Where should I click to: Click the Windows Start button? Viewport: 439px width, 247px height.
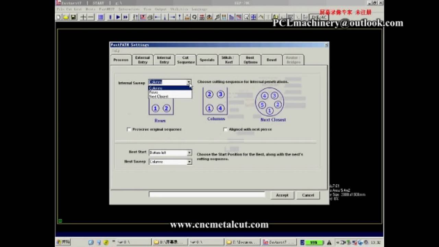(63, 242)
